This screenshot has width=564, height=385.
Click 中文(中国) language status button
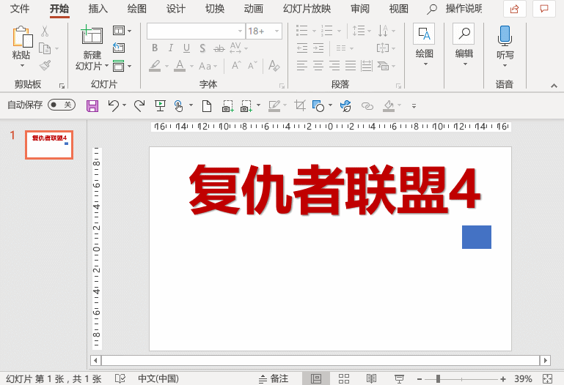pyautogui.click(x=158, y=378)
